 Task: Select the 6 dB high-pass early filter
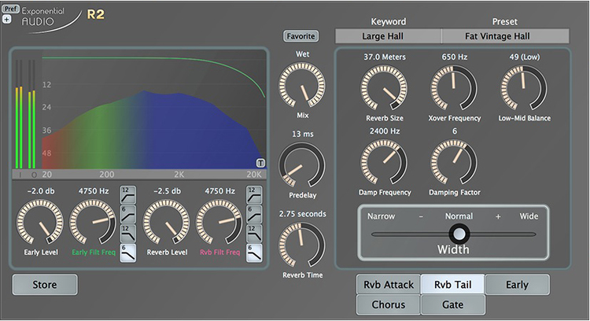127,213
